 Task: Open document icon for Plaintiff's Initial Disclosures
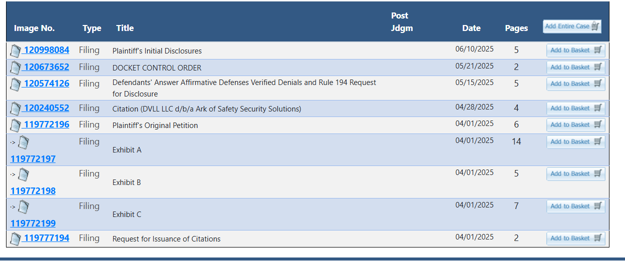tap(16, 50)
